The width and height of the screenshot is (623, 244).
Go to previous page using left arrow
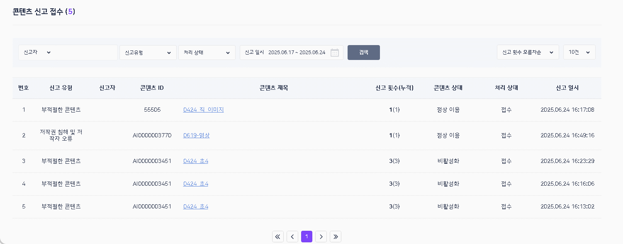[292, 237]
